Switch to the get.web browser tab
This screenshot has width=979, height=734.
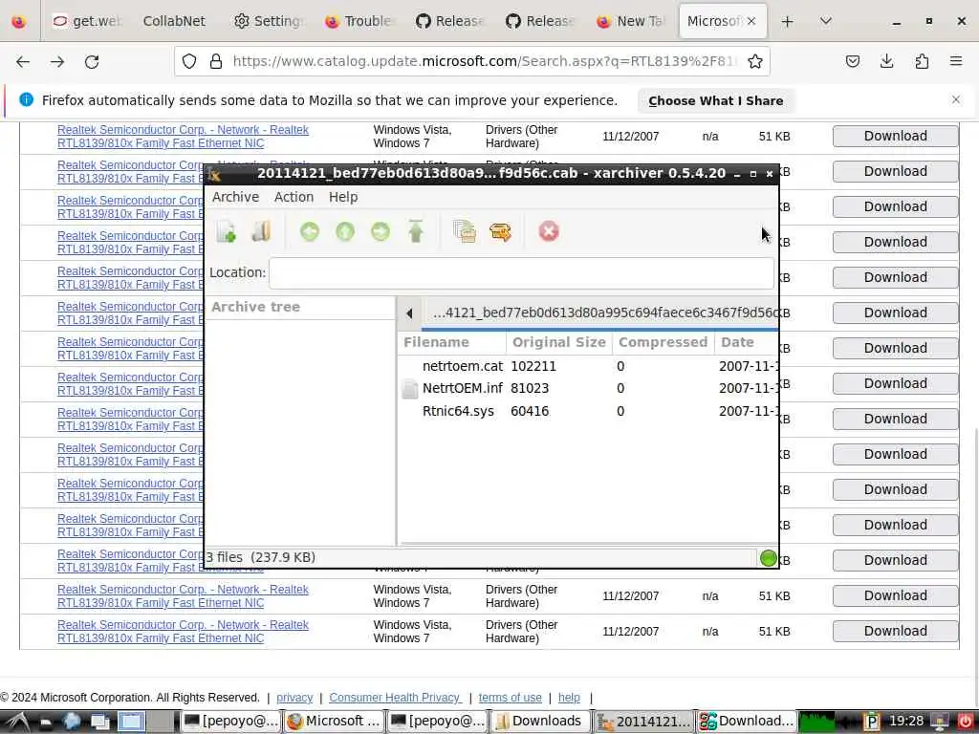(87, 21)
